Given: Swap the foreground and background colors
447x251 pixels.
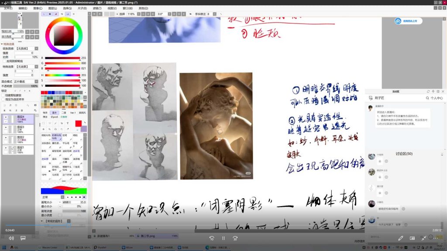Looking at the screenshot, I should 85,122.
